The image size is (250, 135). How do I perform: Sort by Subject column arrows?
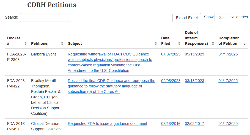click(x=156, y=43)
